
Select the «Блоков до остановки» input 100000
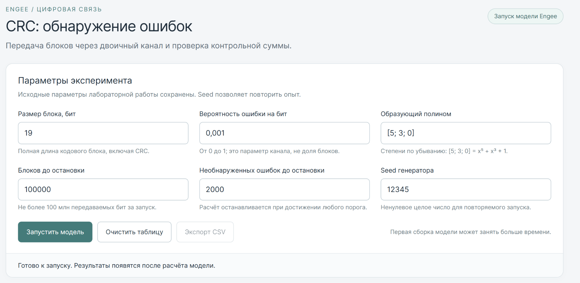tap(103, 189)
